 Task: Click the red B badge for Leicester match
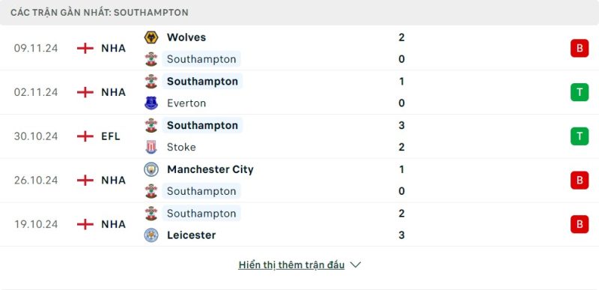580,224
